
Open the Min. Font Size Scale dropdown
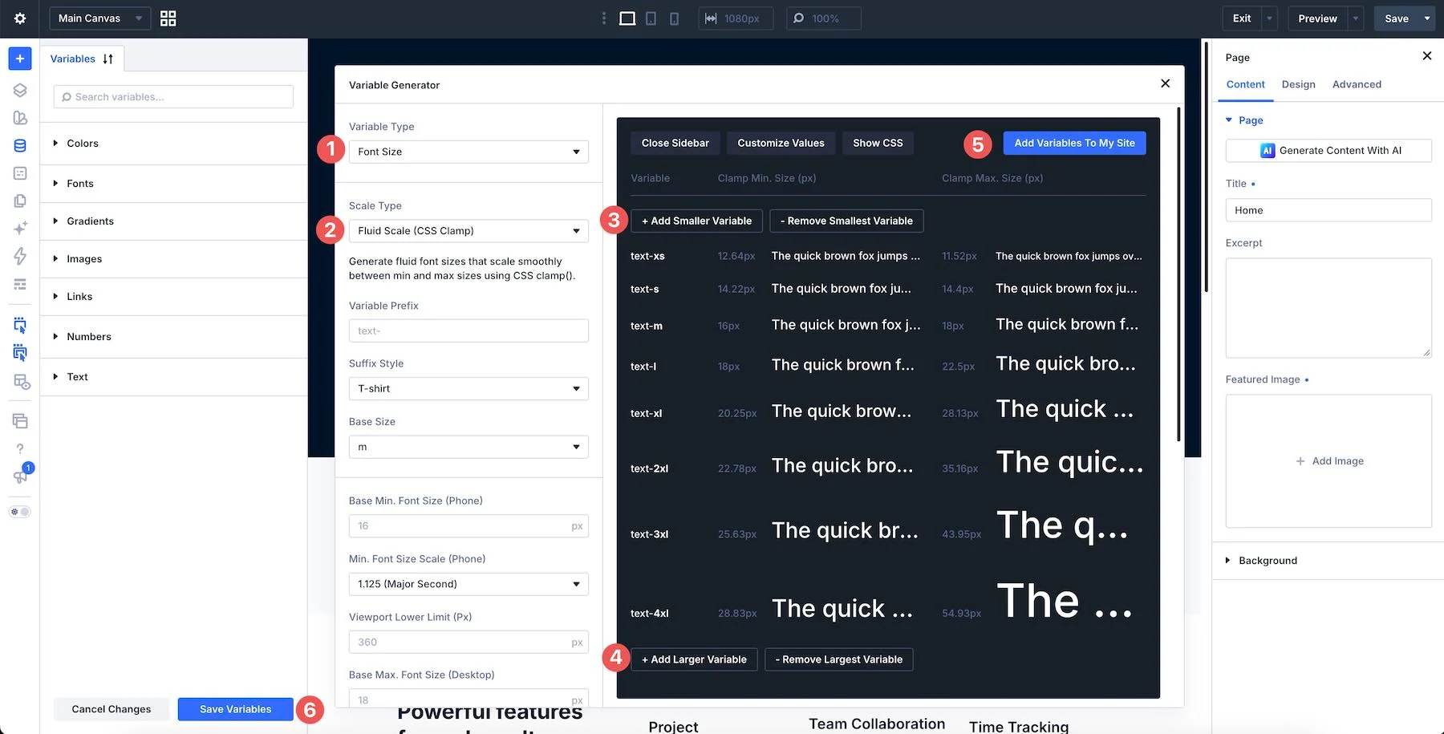point(468,584)
